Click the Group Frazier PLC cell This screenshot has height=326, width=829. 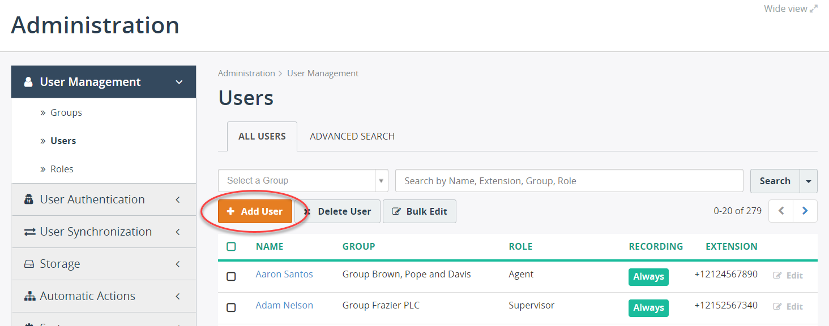[x=381, y=306]
